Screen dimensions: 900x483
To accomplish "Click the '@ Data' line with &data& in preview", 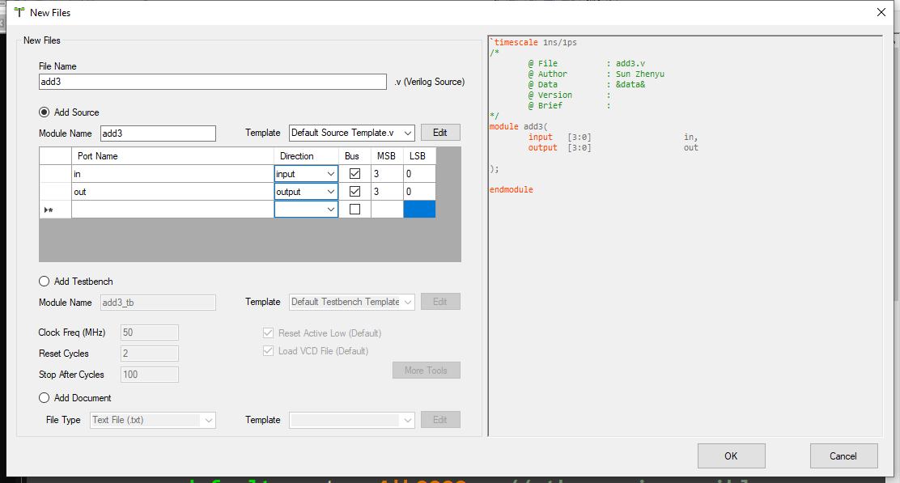I will click(587, 84).
